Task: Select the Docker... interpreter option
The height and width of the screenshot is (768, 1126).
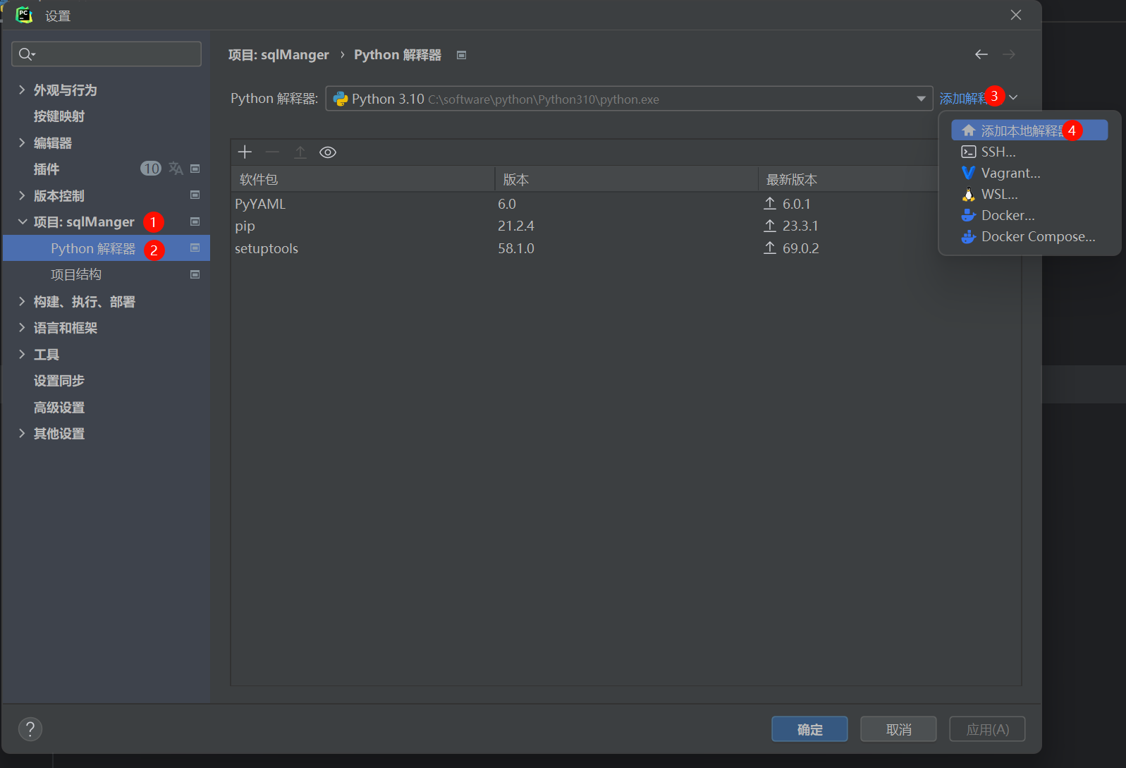Action: tap(1029, 215)
